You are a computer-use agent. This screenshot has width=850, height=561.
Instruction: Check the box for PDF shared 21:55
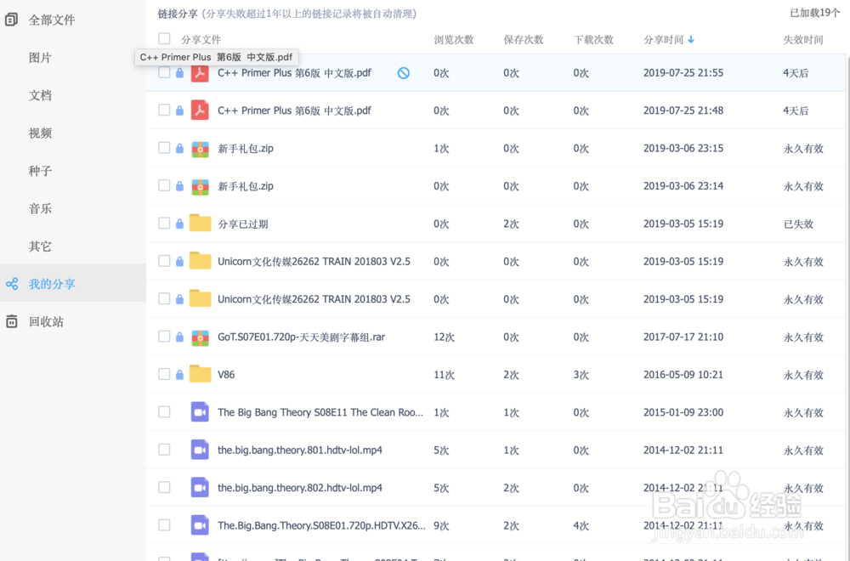[x=164, y=72]
